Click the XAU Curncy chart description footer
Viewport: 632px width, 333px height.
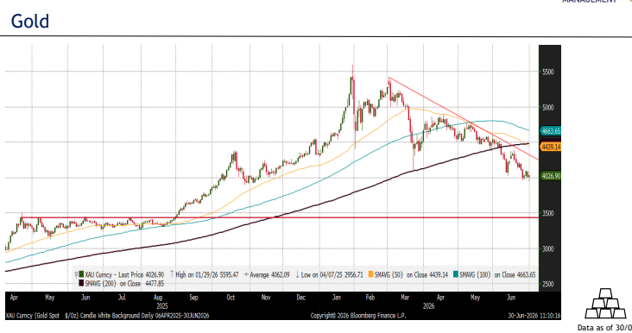107,316
